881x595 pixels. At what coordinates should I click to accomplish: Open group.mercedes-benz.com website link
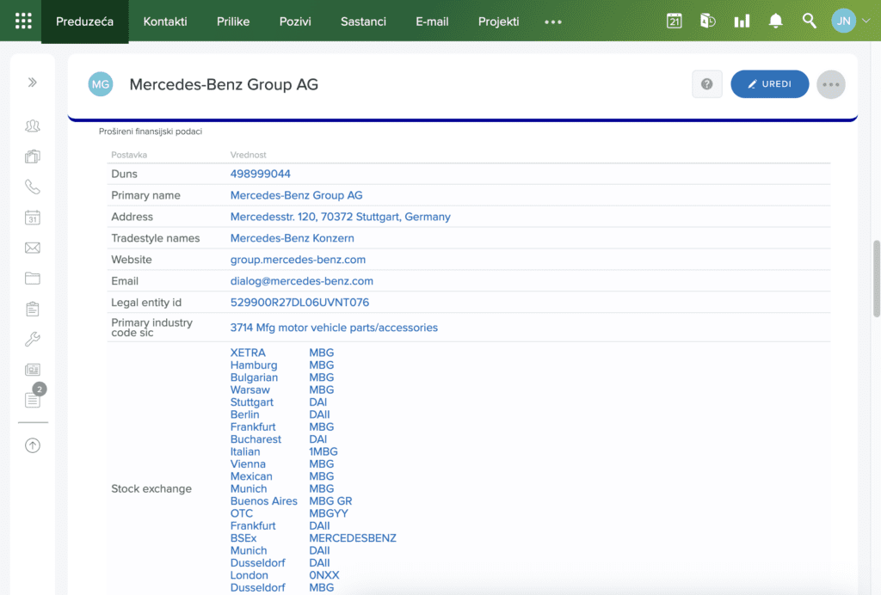pyautogui.click(x=298, y=260)
